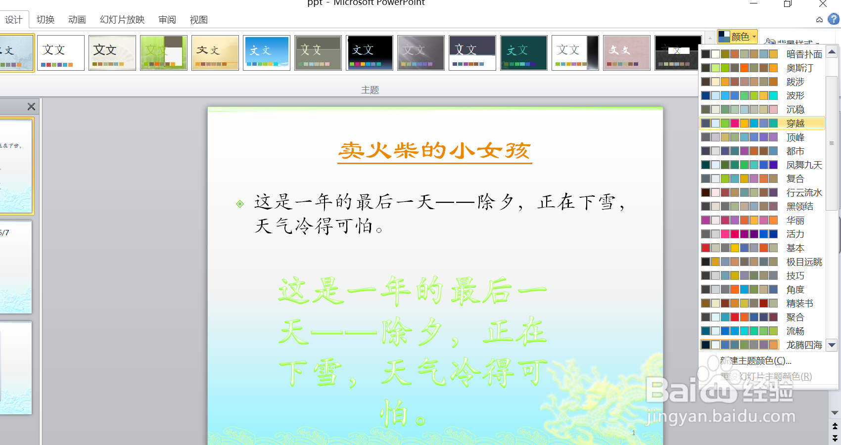Select the 华丽 color scheme

tap(762, 220)
